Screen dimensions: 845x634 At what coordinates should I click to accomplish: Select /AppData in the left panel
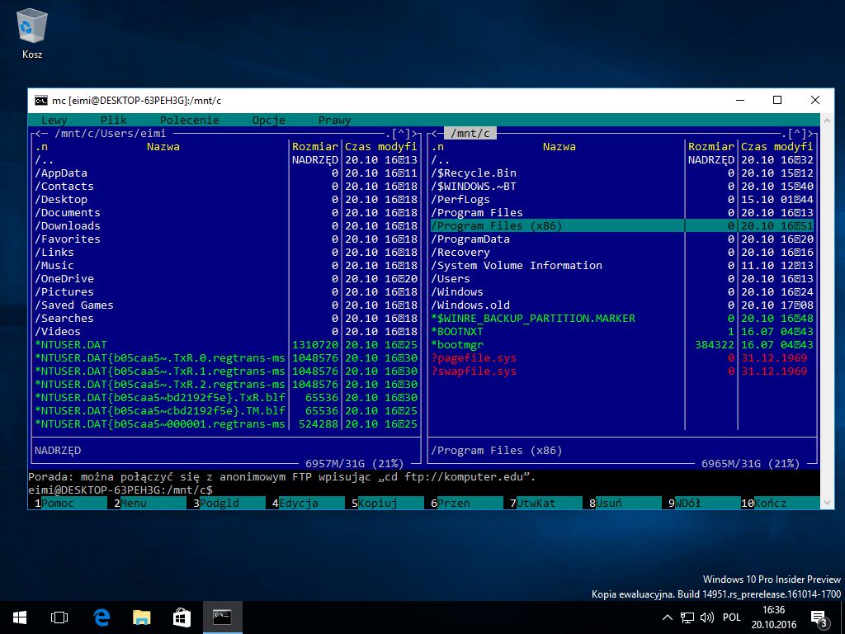226,173
